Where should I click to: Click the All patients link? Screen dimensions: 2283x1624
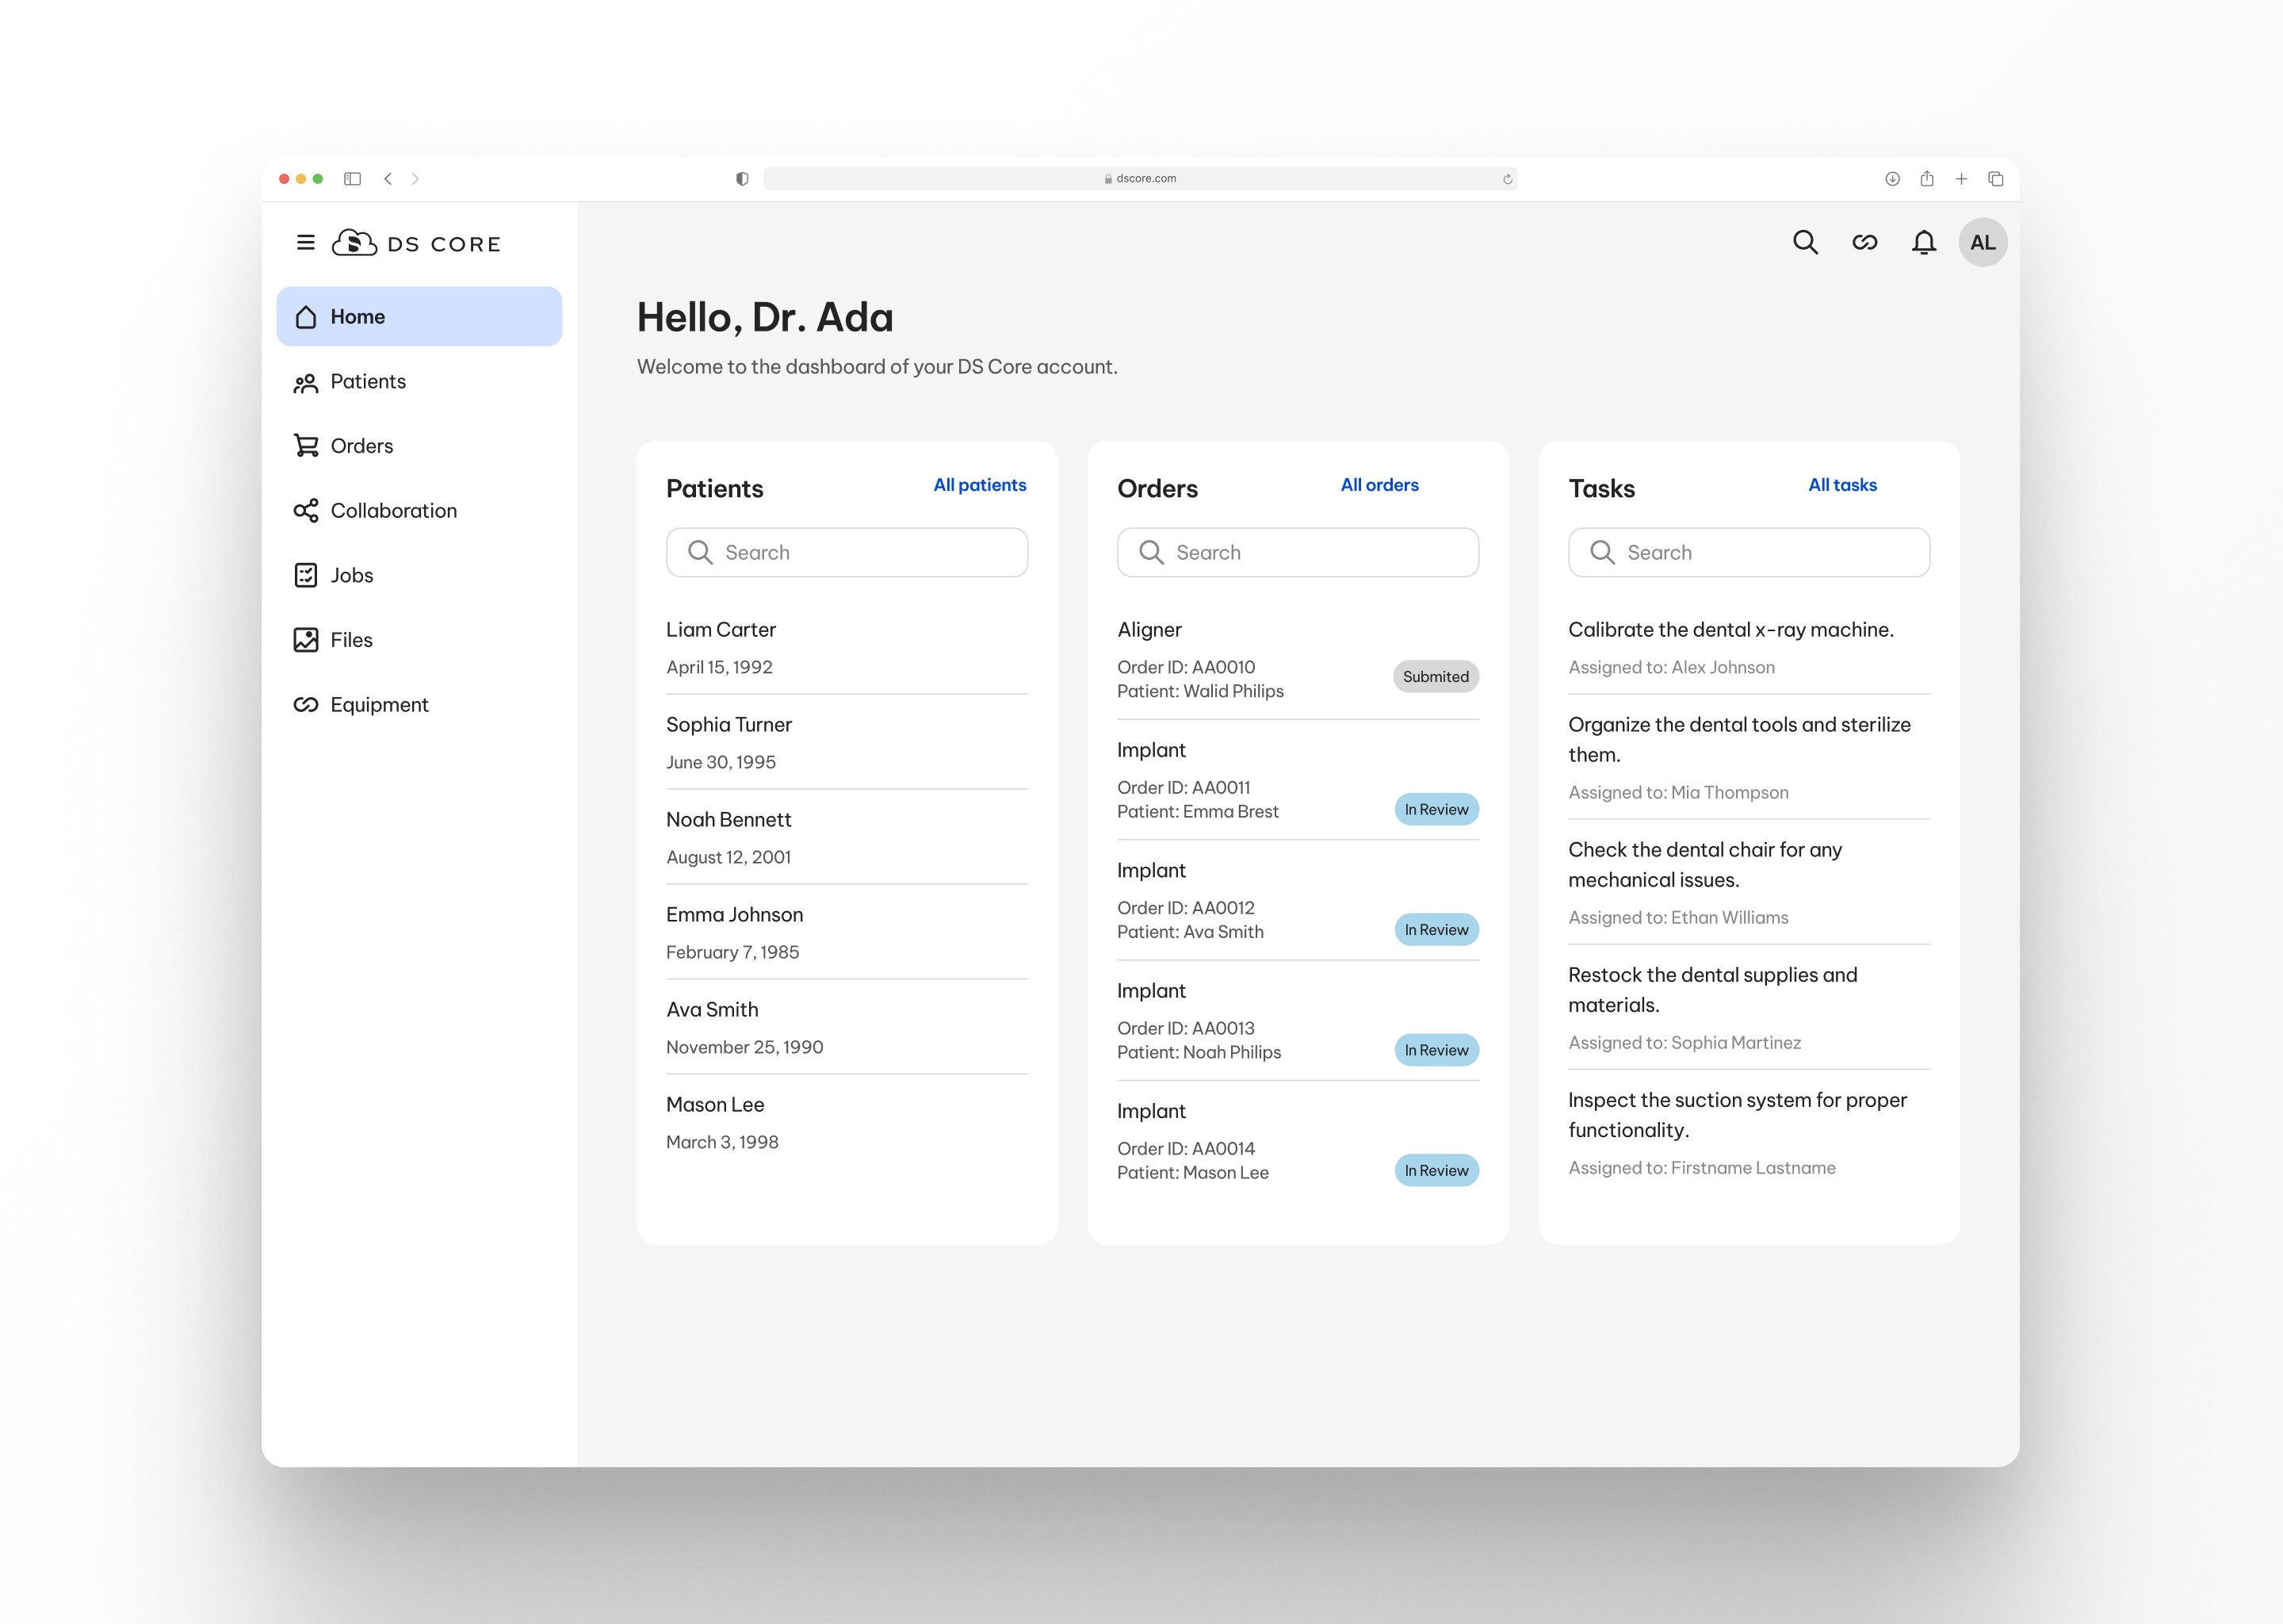pos(980,485)
